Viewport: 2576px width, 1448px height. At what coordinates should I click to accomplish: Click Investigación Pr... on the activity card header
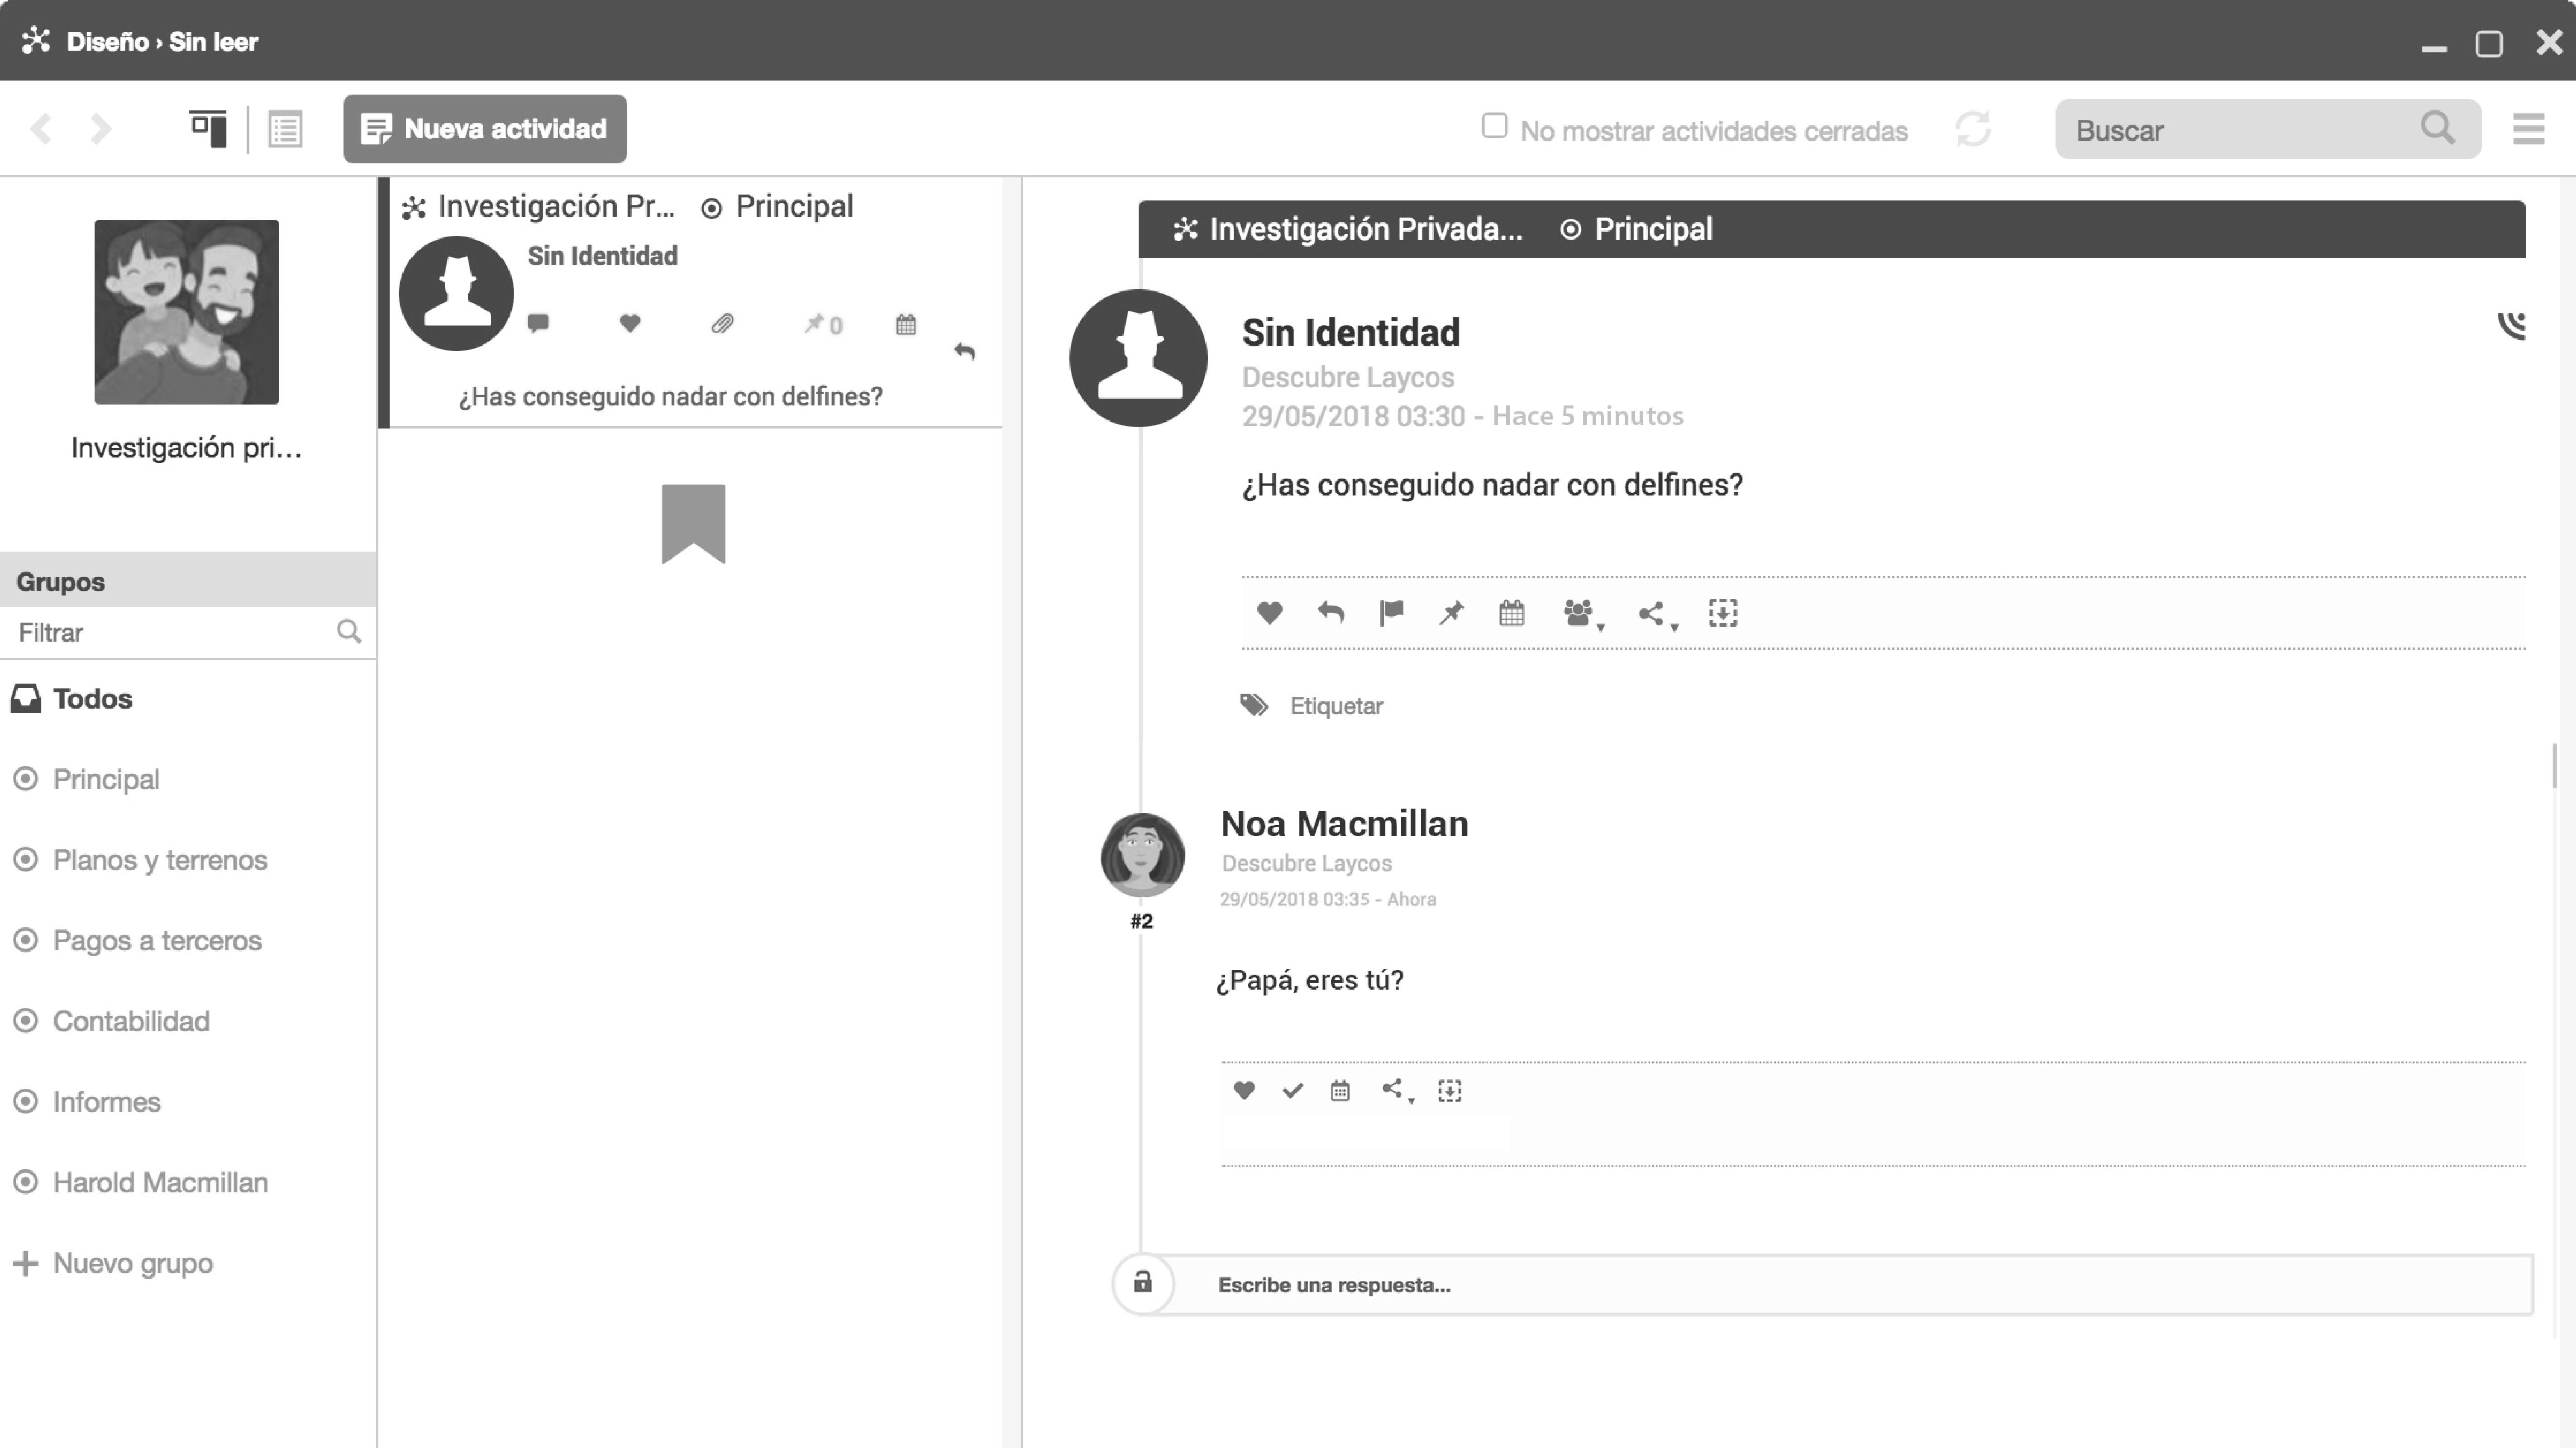pyautogui.click(x=538, y=207)
